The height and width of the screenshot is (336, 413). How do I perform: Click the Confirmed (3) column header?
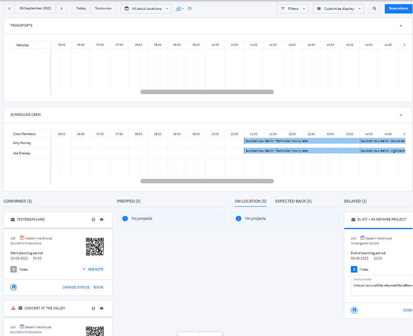coord(18,201)
